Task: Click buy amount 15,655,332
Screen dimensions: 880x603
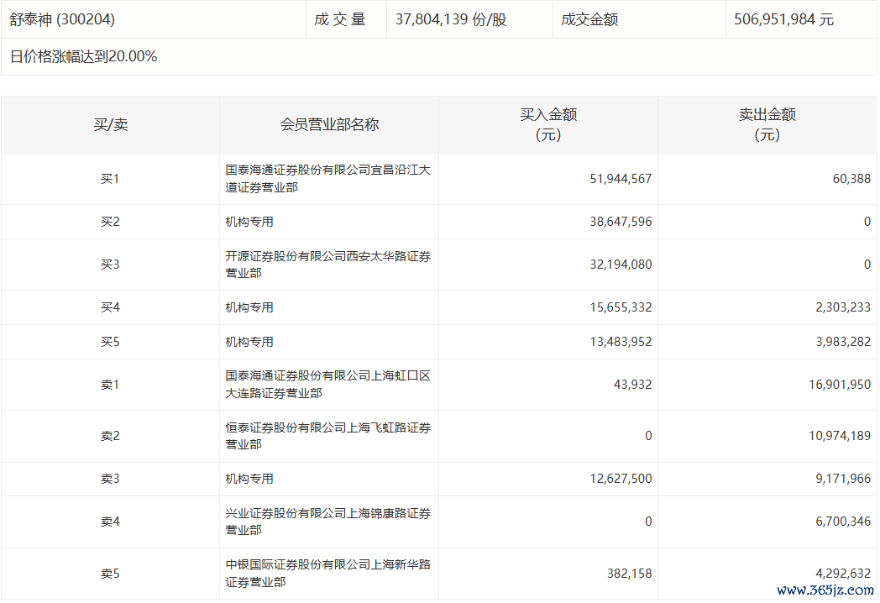Action: [621, 307]
